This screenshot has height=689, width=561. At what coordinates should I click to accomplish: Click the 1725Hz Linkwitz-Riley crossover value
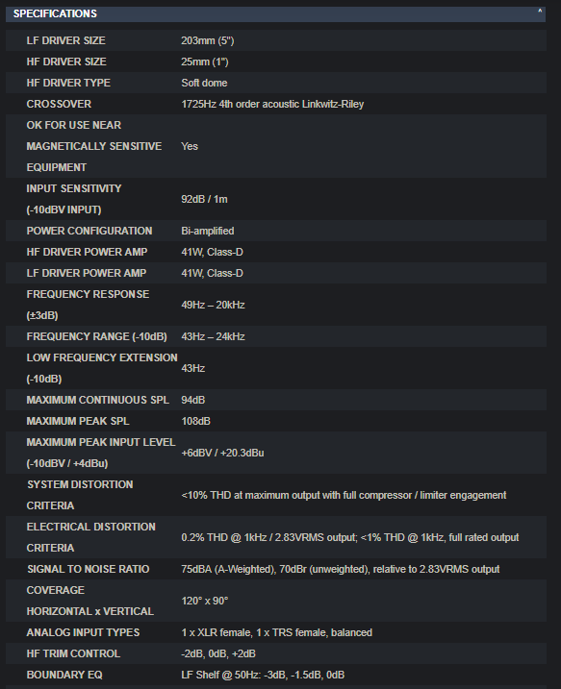[272, 104]
